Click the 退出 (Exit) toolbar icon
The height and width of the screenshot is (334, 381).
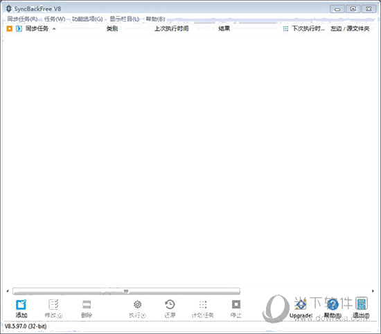point(362,304)
